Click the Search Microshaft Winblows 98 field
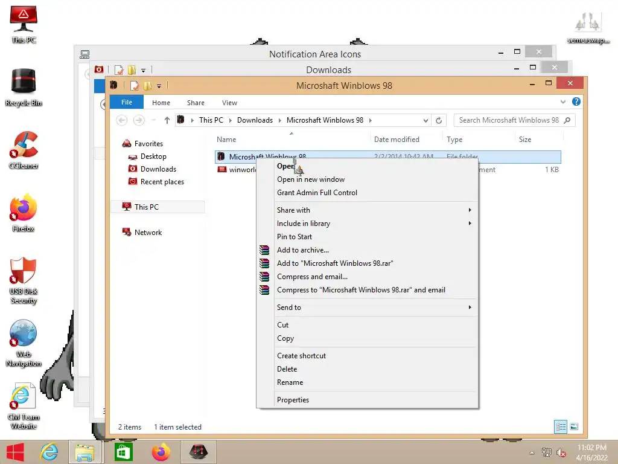The width and height of the screenshot is (618, 464). pyautogui.click(x=508, y=120)
